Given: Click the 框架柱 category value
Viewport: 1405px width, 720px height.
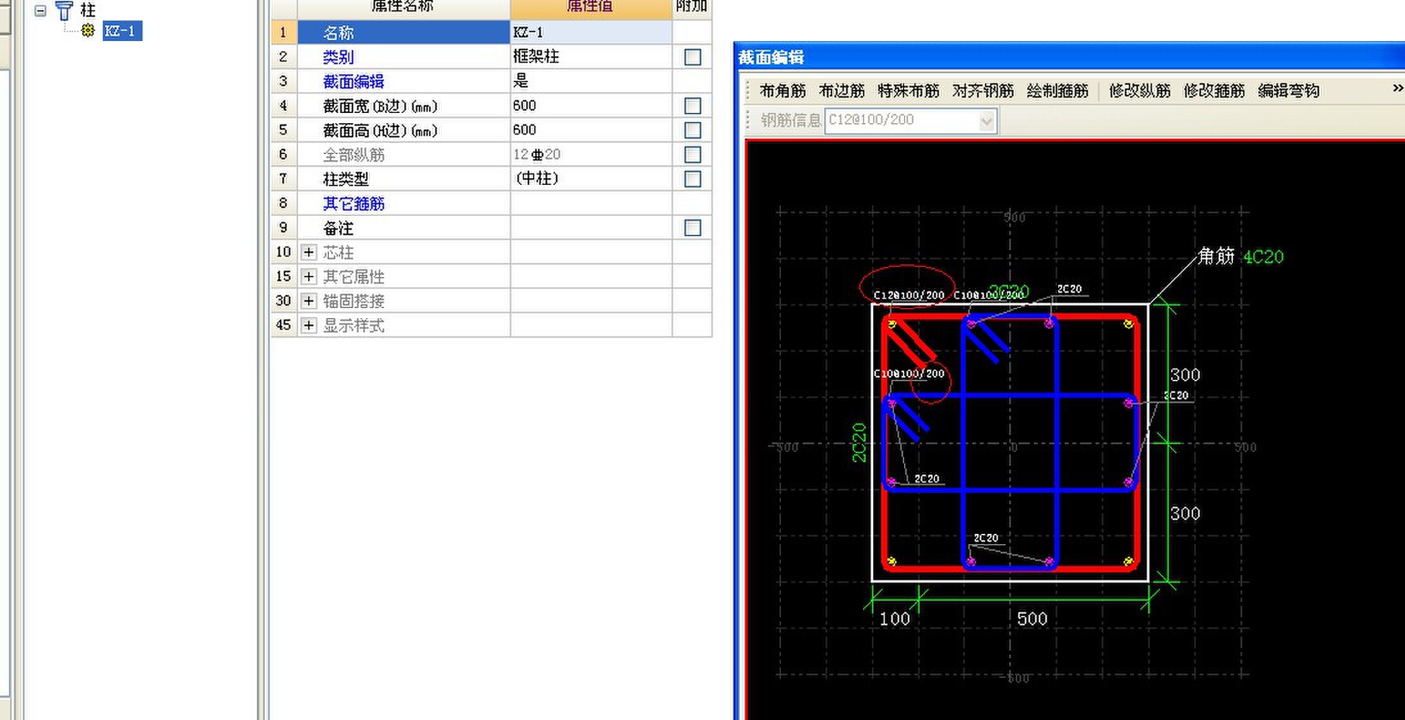Looking at the screenshot, I should (x=536, y=56).
